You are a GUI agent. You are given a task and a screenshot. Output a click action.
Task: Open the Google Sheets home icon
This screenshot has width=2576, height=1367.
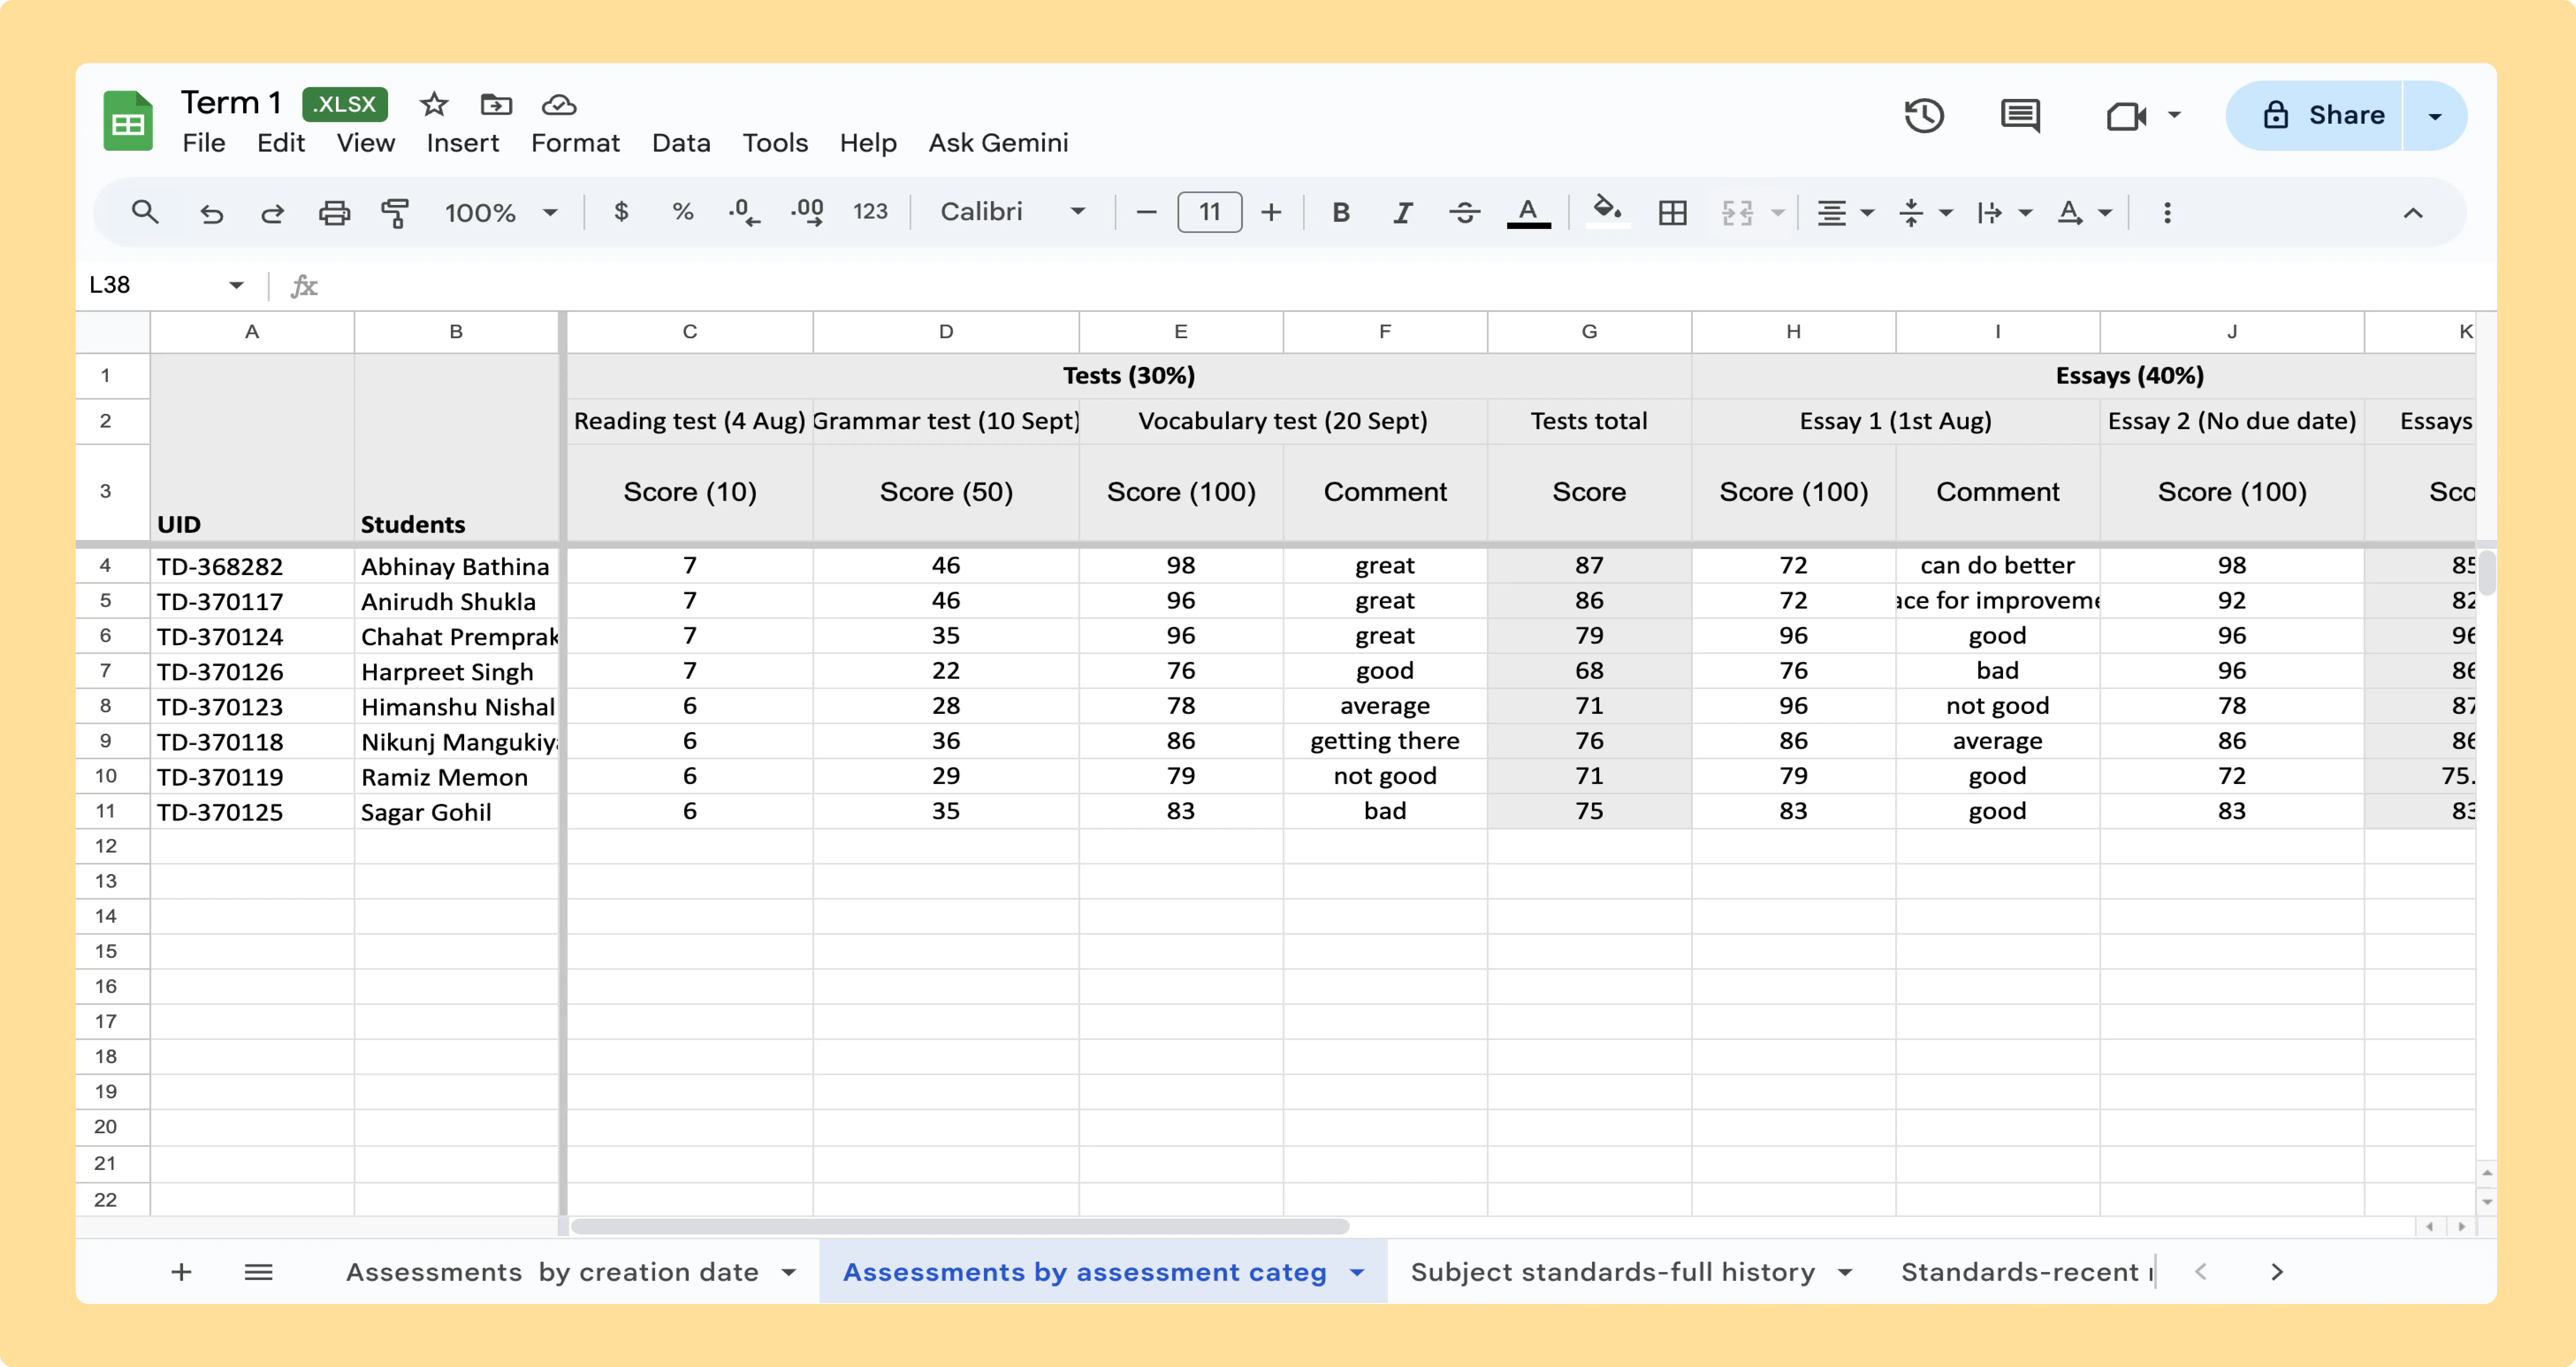point(128,121)
